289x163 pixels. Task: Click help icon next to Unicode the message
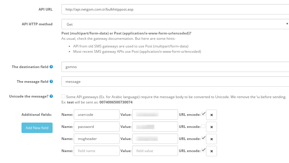[51, 96]
